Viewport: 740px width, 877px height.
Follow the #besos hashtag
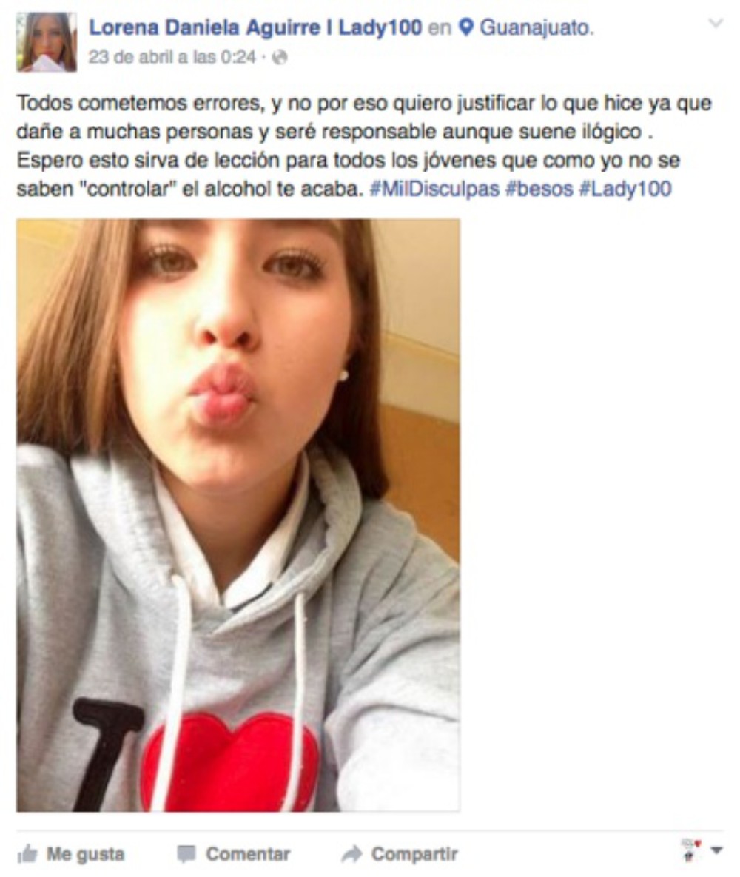pyautogui.click(x=539, y=189)
